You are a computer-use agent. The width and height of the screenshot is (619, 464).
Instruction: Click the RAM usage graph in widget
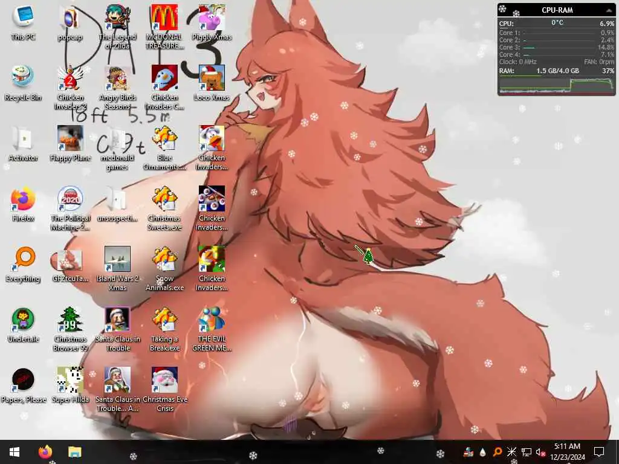click(x=557, y=85)
